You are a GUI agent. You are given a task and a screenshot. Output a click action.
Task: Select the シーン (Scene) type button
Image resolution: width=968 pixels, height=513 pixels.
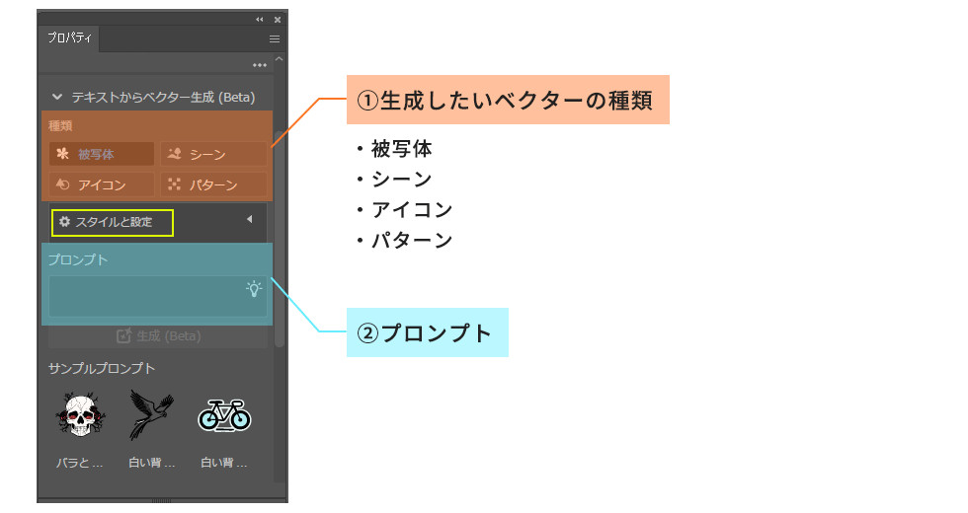(213, 154)
